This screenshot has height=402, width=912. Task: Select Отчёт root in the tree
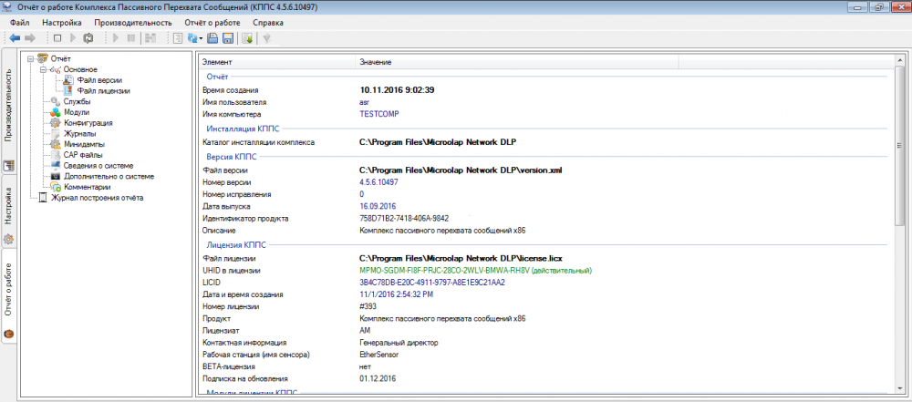click(60, 58)
